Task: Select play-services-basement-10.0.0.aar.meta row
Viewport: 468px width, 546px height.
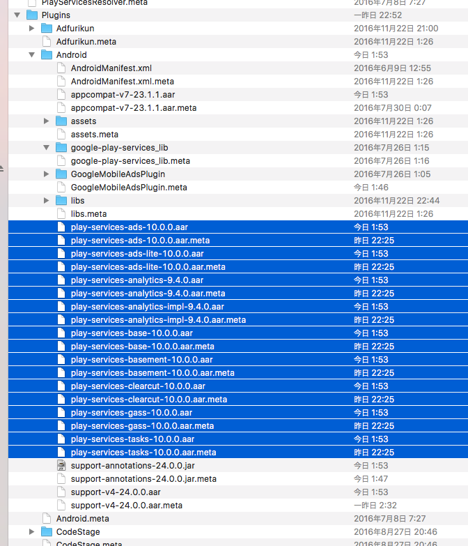Action: point(238,372)
